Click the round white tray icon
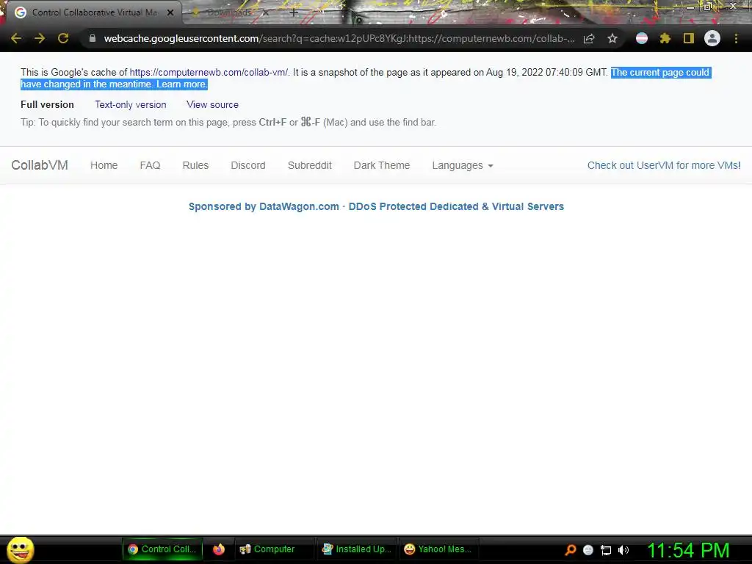 tap(588, 550)
